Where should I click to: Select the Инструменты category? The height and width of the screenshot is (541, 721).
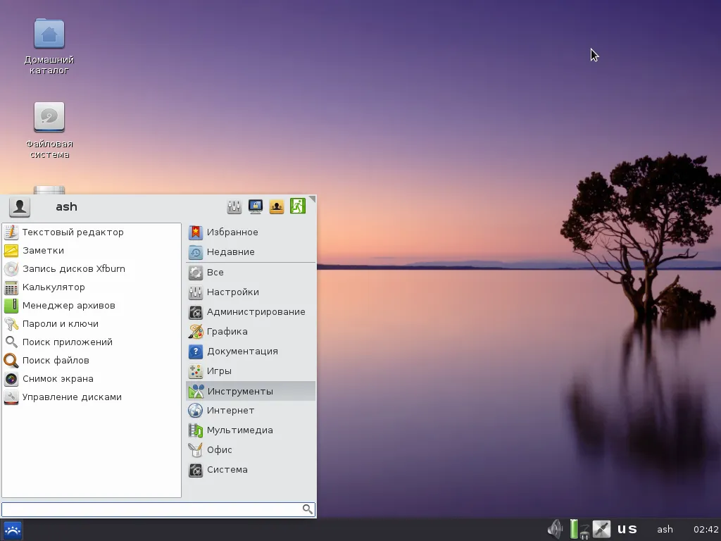251,391
